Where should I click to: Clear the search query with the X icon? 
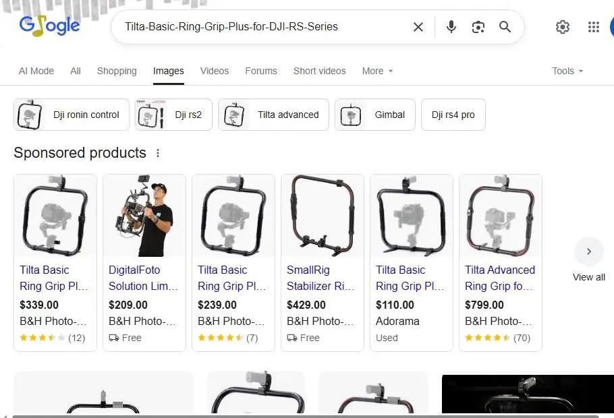pos(418,27)
